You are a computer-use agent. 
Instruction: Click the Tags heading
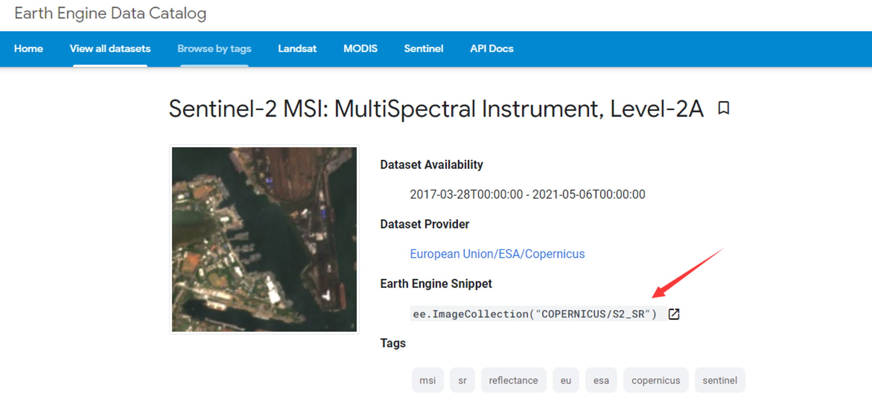click(393, 343)
